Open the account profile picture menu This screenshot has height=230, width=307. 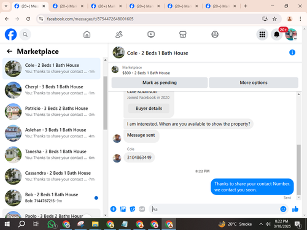(291, 34)
